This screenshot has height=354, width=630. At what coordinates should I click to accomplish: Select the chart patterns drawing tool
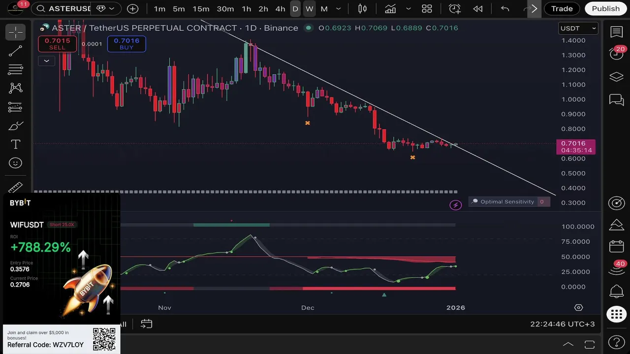point(16,88)
